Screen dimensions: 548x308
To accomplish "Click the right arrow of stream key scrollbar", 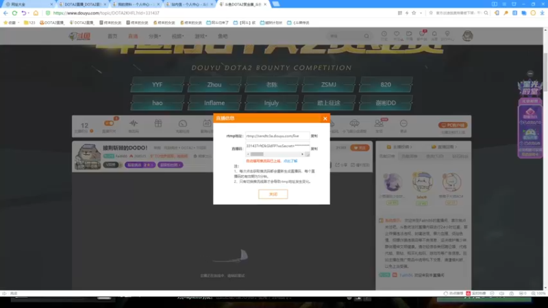I will [302, 154].
